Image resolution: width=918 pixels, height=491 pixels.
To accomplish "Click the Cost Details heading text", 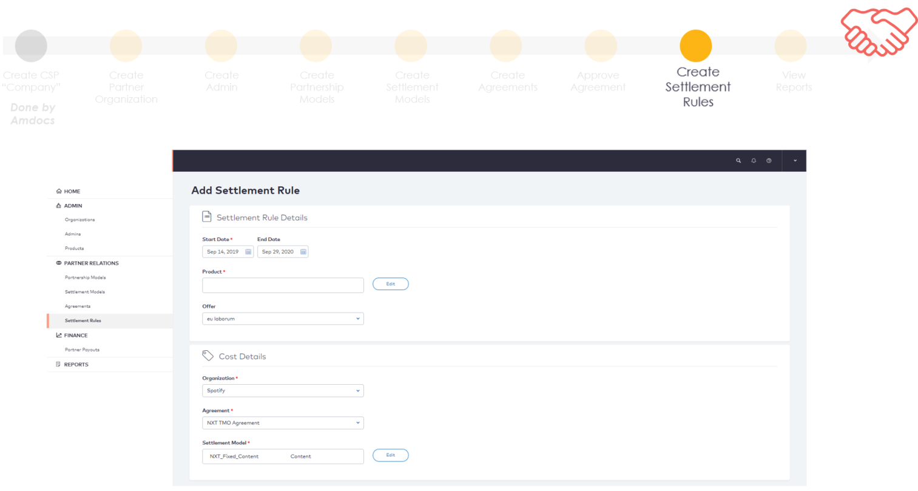I will [x=243, y=356].
